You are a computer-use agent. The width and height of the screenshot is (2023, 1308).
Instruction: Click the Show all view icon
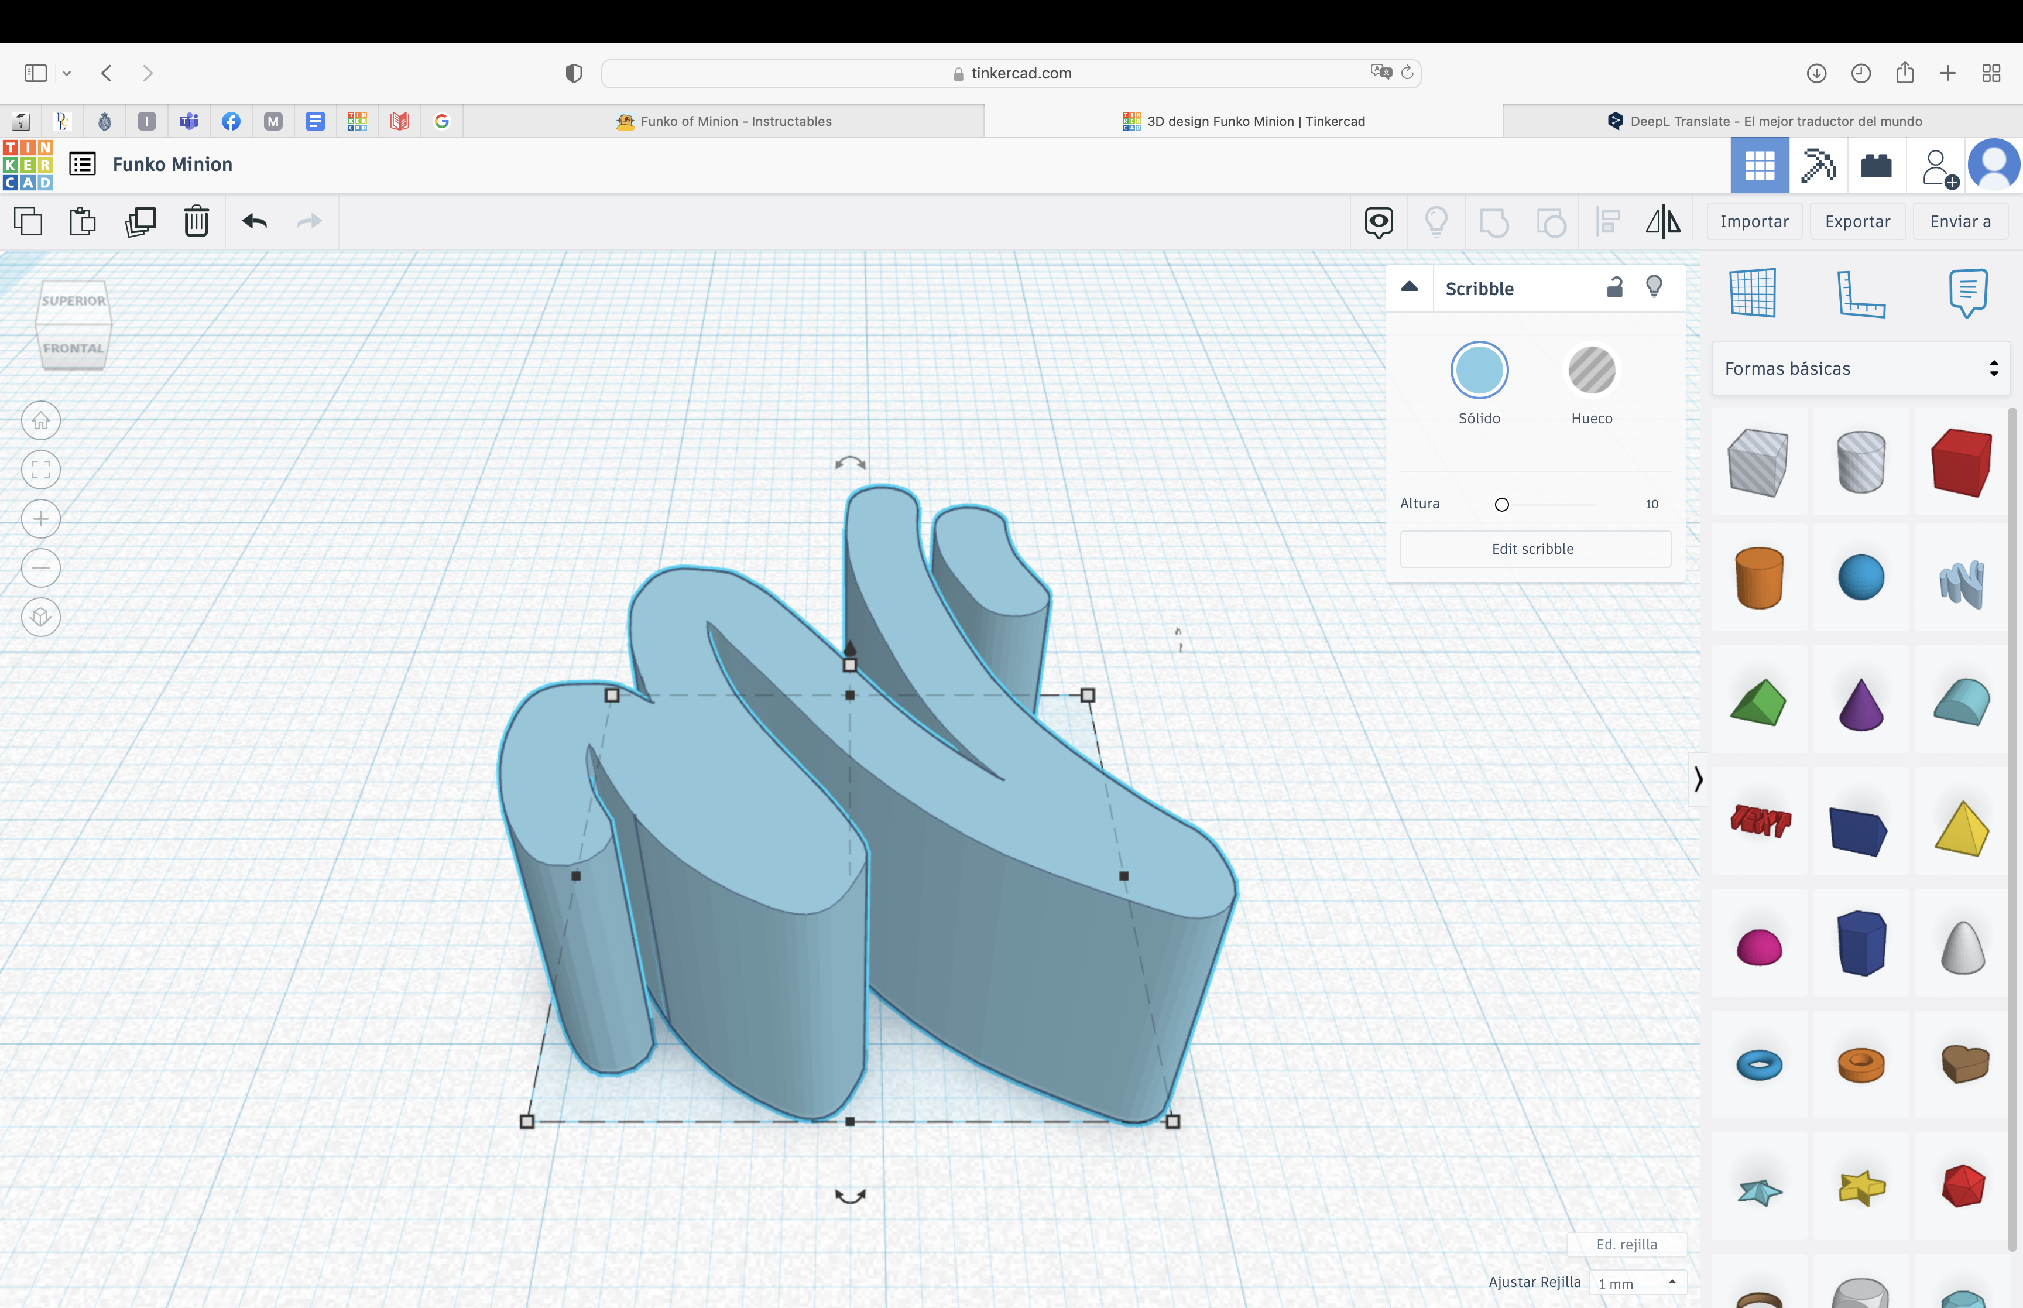1379,222
